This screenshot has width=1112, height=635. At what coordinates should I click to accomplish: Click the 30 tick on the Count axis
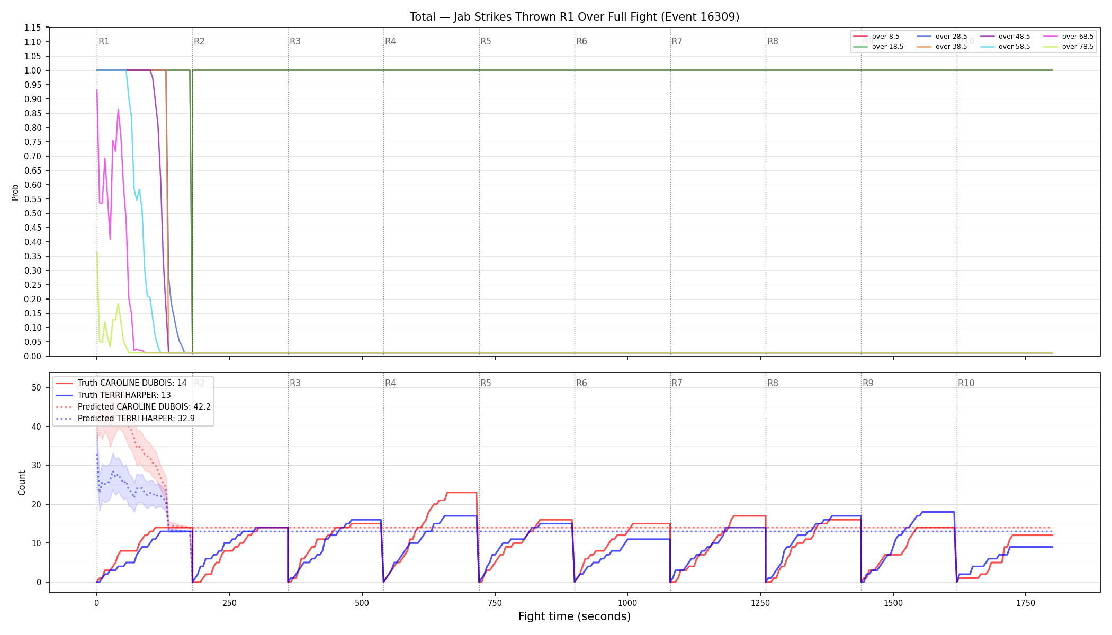(x=37, y=466)
